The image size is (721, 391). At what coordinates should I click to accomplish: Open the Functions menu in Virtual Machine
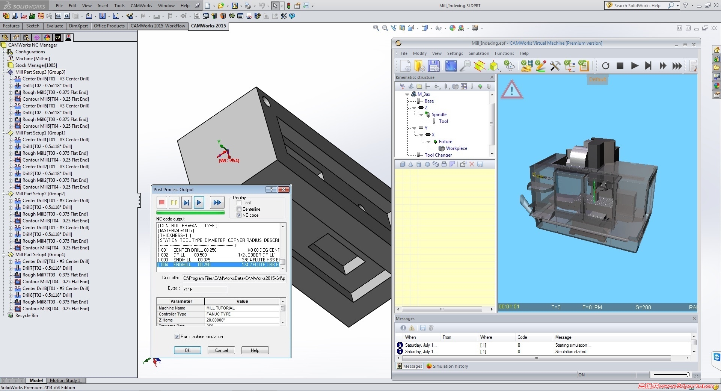pyautogui.click(x=504, y=53)
